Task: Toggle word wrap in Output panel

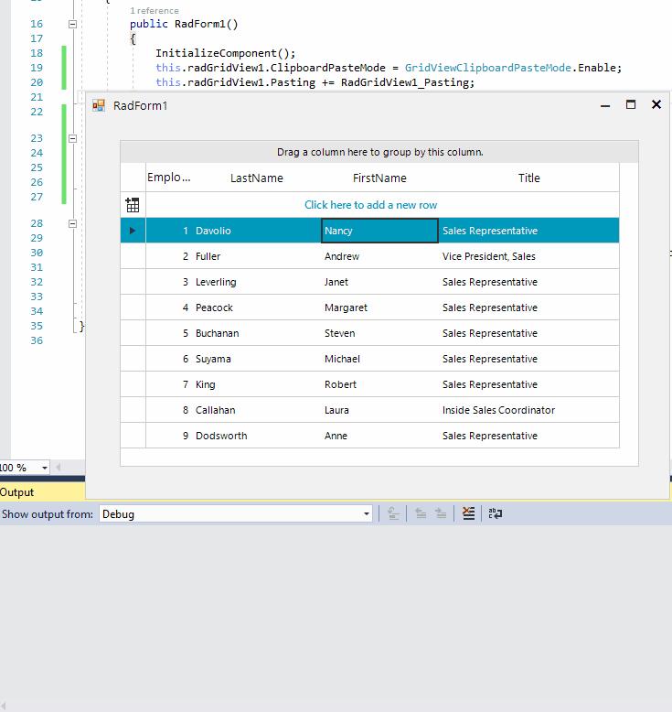Action: (x=495, y=514)
